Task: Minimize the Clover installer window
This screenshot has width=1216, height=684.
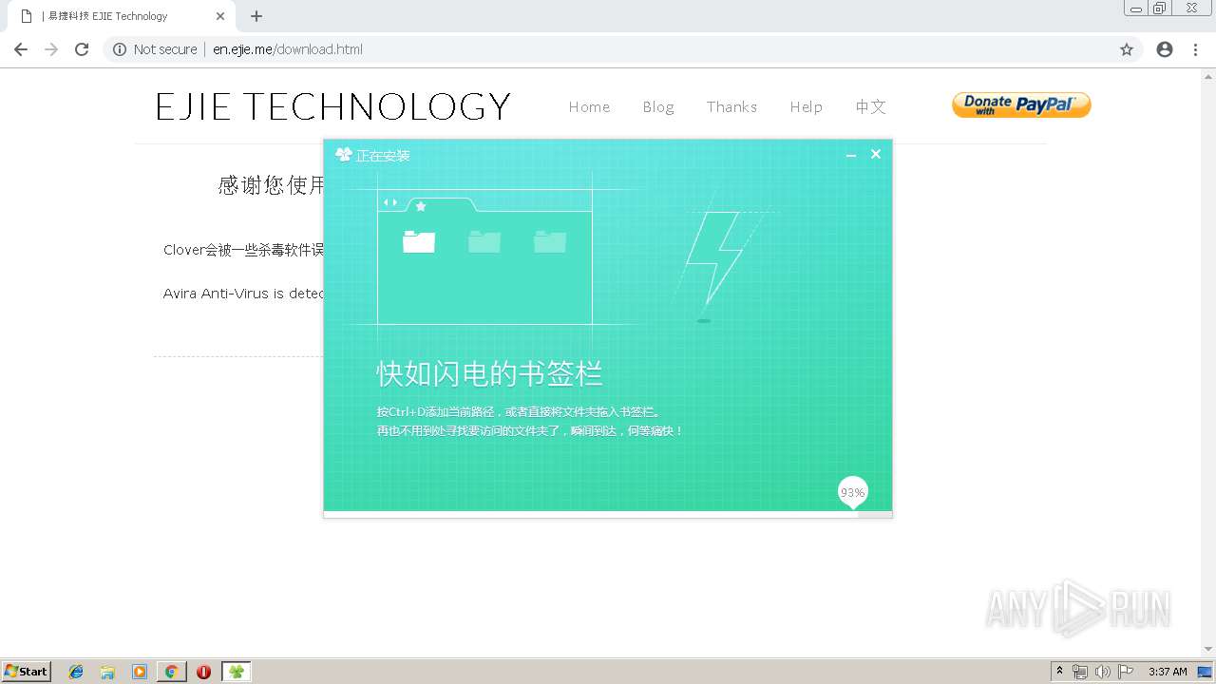Action: pyautogui.click(x=851, y=155)
